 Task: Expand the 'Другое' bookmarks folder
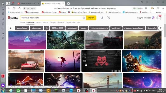pyautogui.click(x=159, y=12)
